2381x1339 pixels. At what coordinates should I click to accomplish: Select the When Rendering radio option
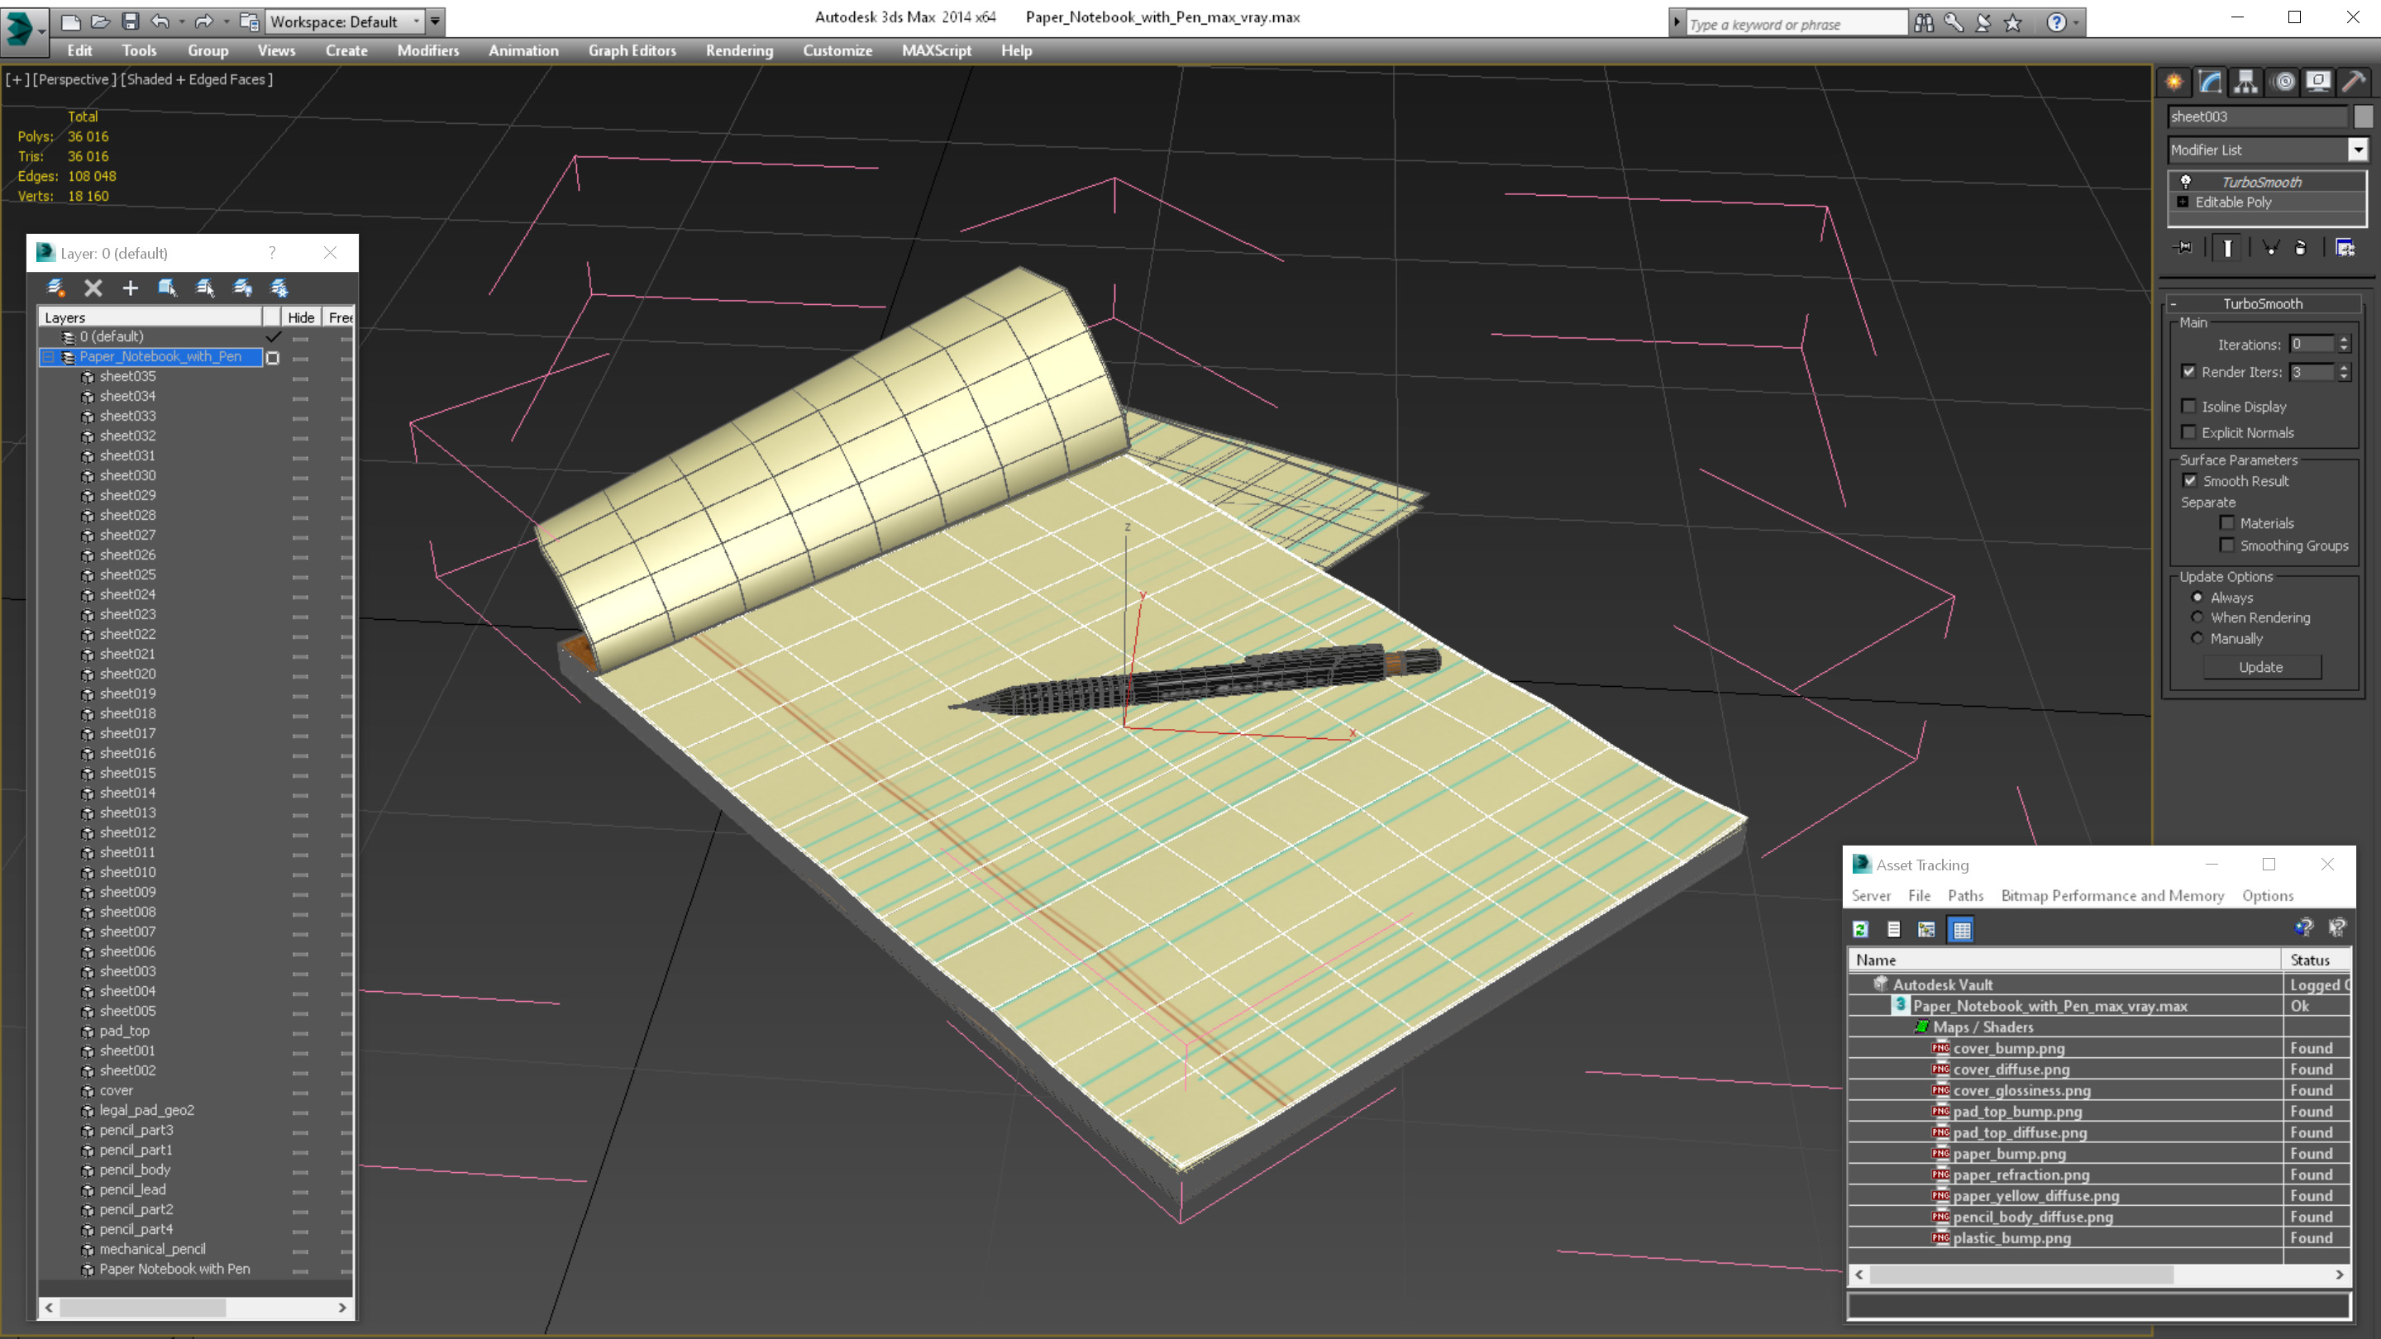point(2198,618)
